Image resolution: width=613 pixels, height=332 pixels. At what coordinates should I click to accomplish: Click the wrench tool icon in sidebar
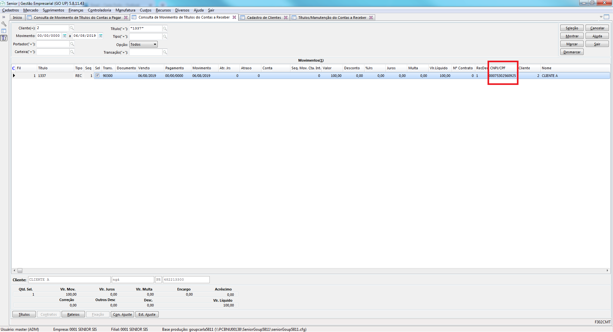tap(4, 24)
